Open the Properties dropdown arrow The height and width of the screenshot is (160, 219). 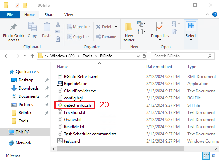point(160,40)
